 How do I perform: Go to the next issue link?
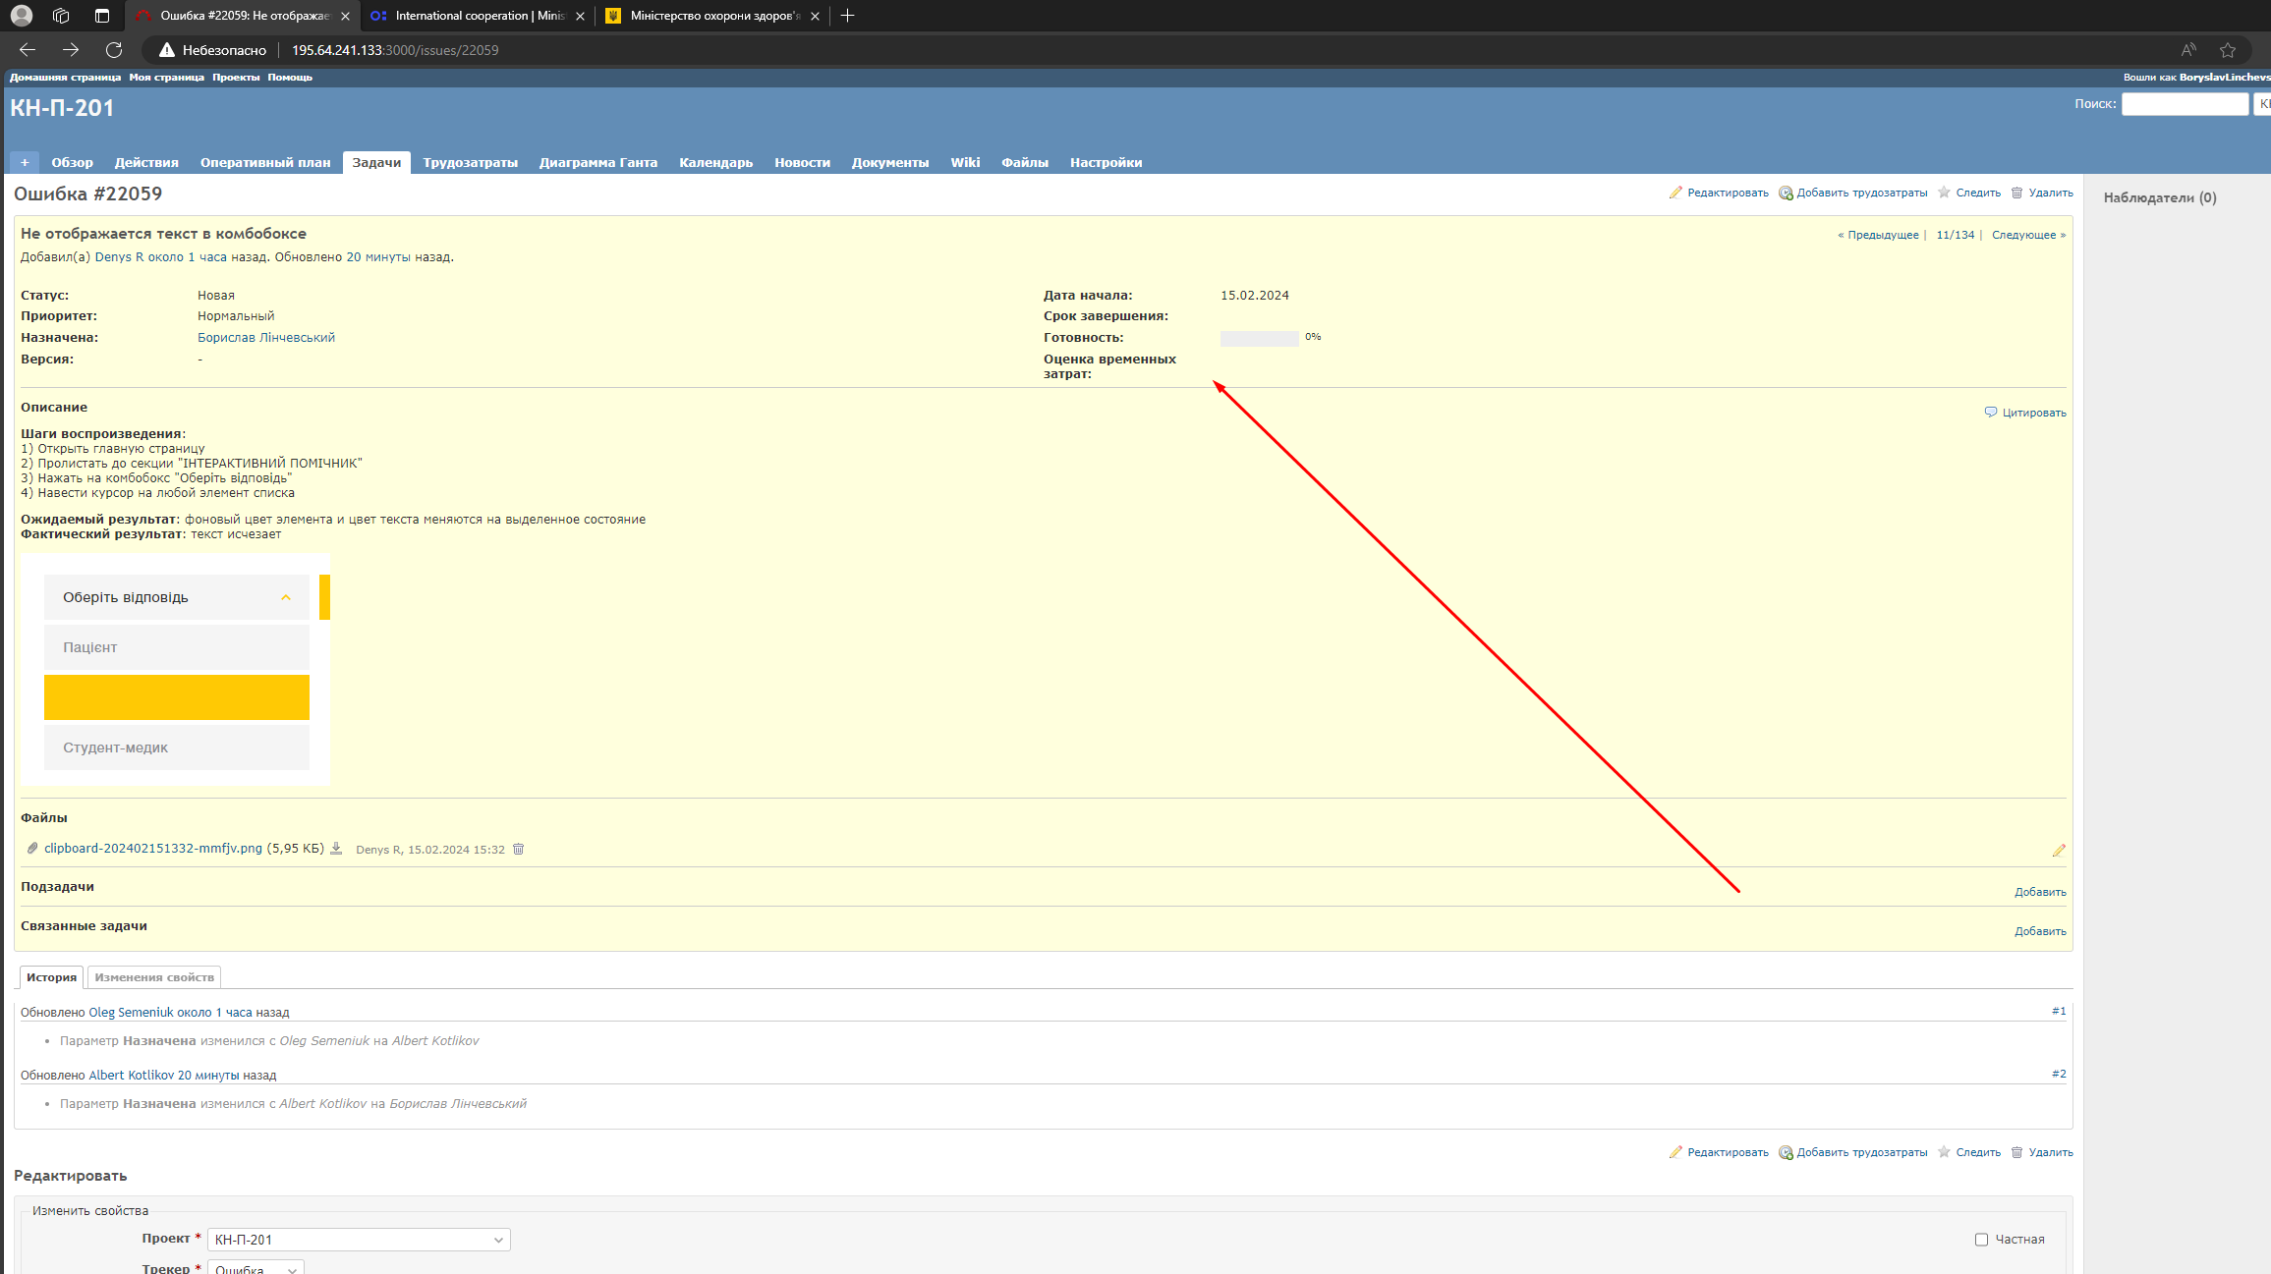2027,235
